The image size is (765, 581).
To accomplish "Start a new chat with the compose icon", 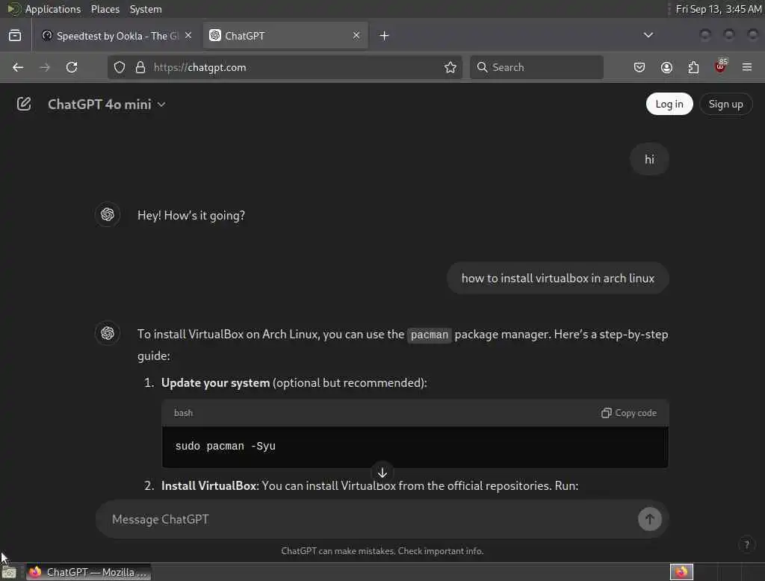I will pos(23,104).
